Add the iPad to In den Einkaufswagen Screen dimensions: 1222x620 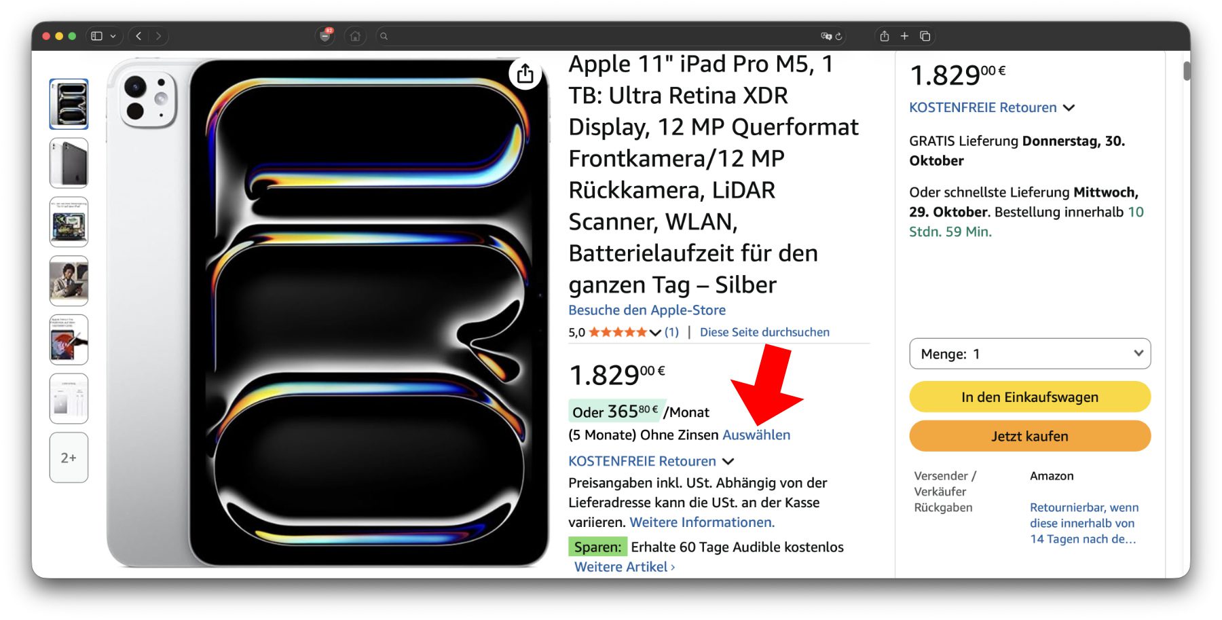point(1030,397)
